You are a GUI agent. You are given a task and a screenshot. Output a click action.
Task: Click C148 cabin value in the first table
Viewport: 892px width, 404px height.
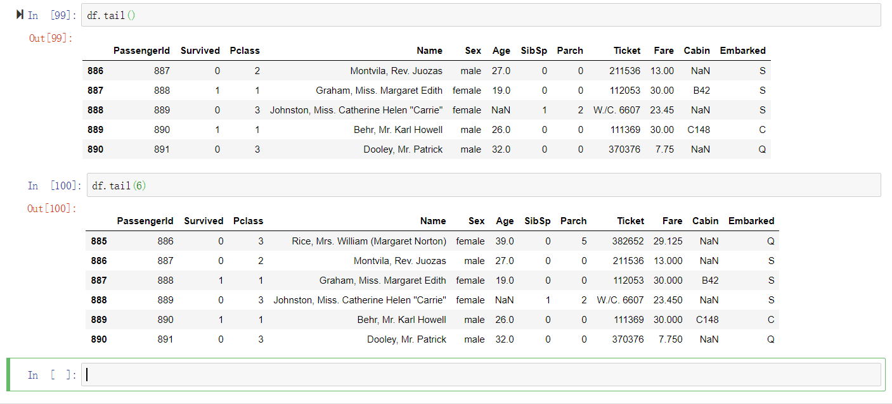coord(699,130)
